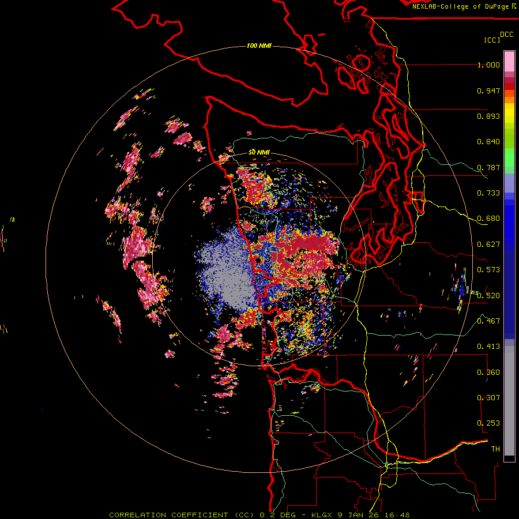Click the 0.467 colorbar value
The width and height of the screenshot is (519, 519).
(x=488, y=321)
